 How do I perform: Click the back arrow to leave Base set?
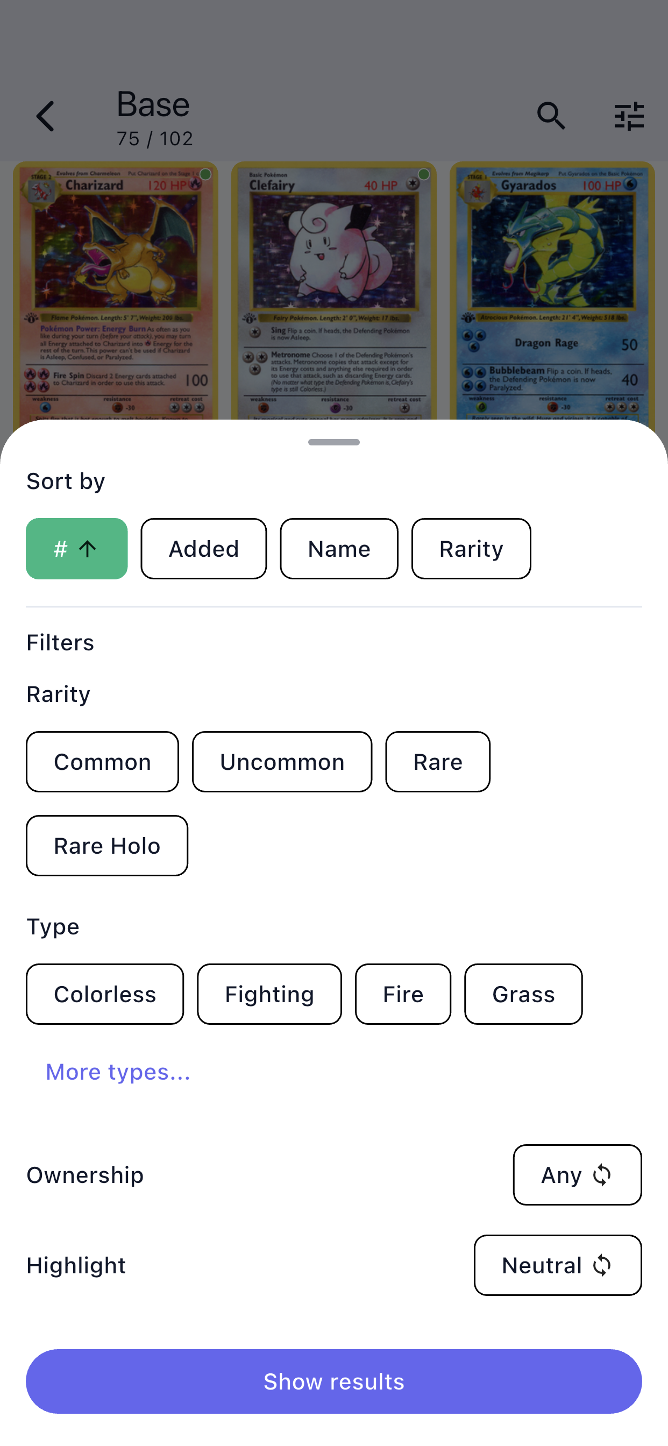tap(46, 116)
